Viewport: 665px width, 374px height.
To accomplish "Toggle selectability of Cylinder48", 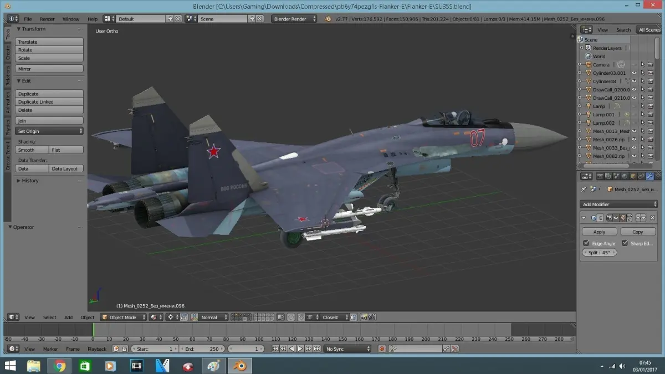I will (643, 81).
